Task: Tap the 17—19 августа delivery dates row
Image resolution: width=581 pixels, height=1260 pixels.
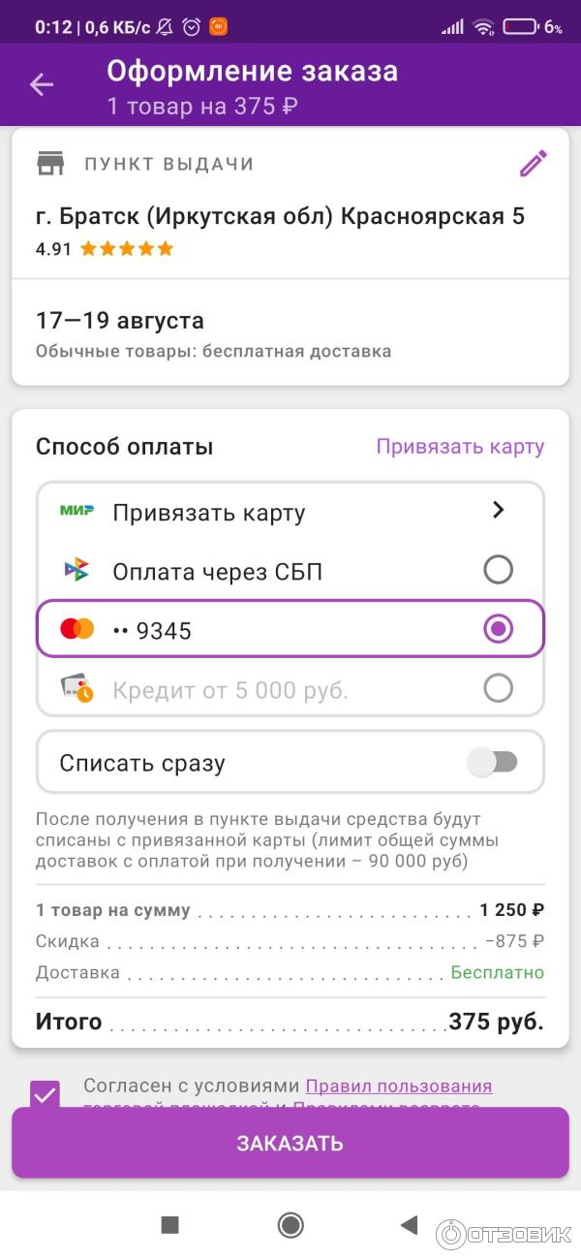Action: pyautogui.click(x=120, y=321)
